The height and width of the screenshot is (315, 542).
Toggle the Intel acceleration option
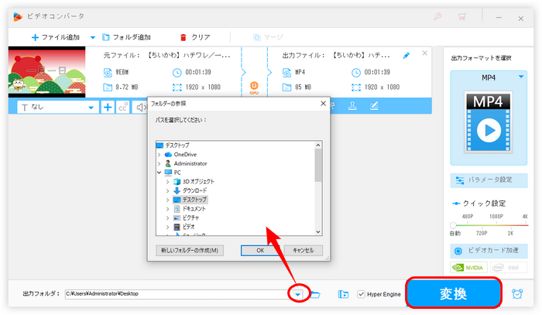click(x=508, y=268)
